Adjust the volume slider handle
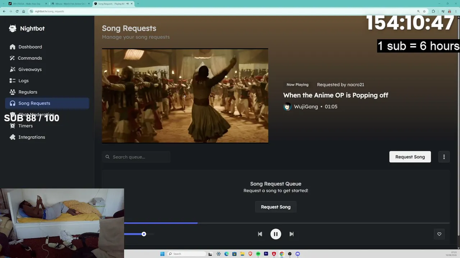This screenshot has width=460, height=258. click(144, 234)
